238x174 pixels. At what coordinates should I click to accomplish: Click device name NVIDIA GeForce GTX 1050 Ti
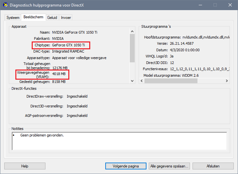tap(75, 32)
